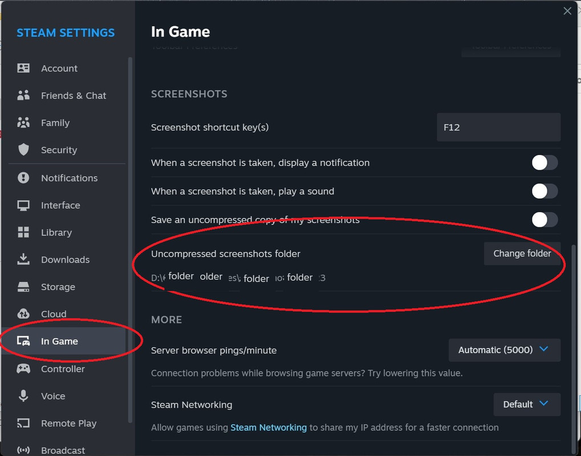Image resolution: width=581 pixels, height=456 pixels.
Task: Select the In Game settings tab
Action: coord(64,341)
